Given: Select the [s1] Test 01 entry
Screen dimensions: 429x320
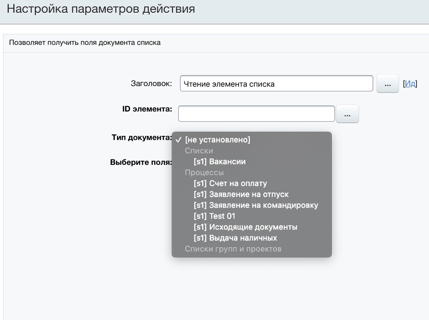Looking at the screenshot, I should 214,216.
